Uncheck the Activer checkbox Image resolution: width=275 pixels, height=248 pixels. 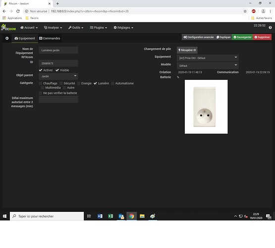pos(41,70)
